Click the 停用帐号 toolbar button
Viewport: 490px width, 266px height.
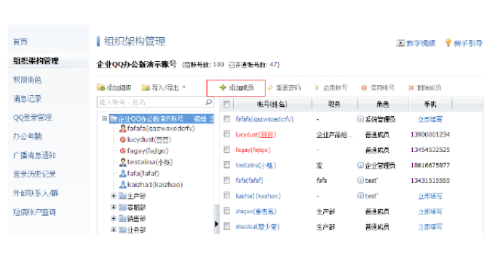click(x=377, y=88)
